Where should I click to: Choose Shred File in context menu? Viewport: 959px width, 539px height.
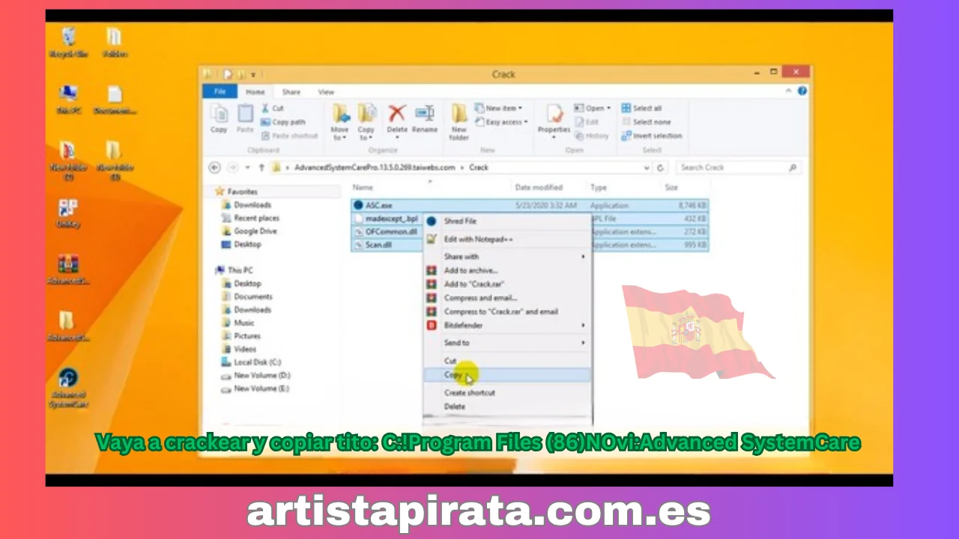(x=507, y=221)
